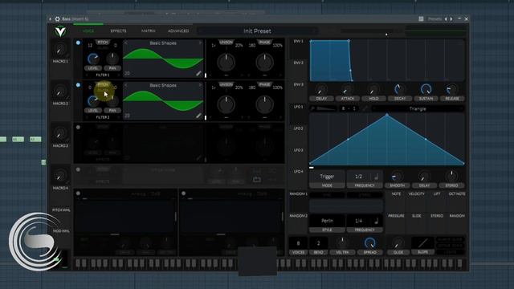Disable oscillator 1 power toggle
Screen dimensions: 514x289
78,43
